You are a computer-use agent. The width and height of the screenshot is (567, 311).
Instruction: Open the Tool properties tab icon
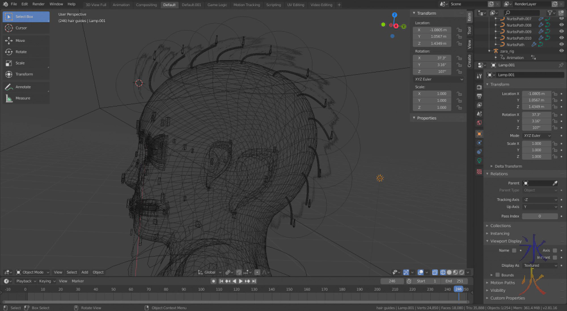coord(479,76)
